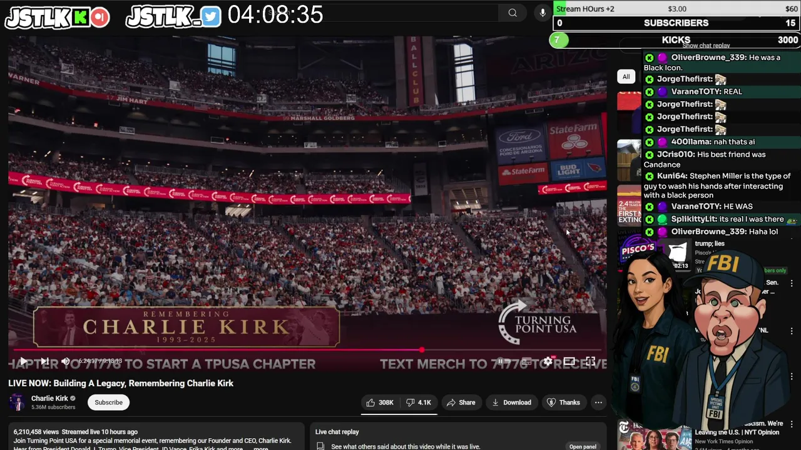801x450 pixels.
Task: Select the All filter chip
Action: [626, 77]
